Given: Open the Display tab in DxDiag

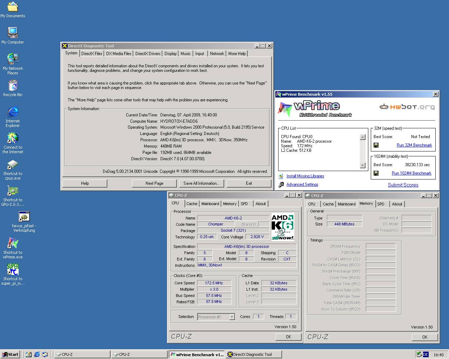Looking at the screenshot, I should (170, 54).
